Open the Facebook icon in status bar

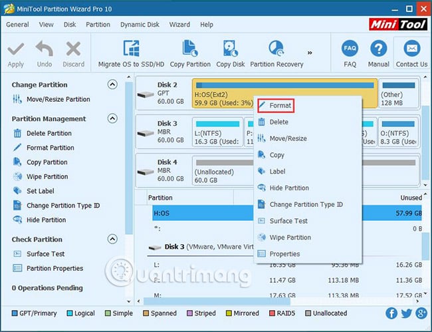click(391, 313)
